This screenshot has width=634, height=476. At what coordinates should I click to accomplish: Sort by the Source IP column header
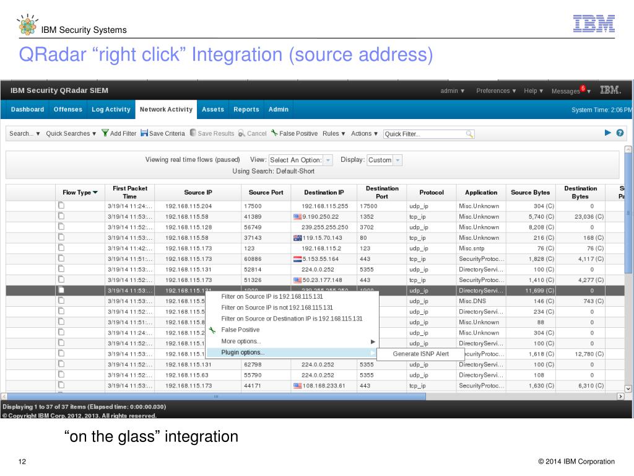tap(198, 192)
